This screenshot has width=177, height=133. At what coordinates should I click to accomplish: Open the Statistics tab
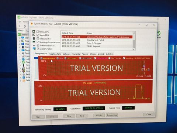(110, 54)
